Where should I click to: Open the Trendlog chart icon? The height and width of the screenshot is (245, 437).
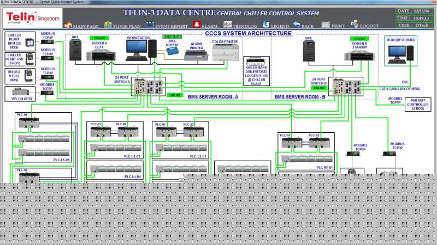point(227,24)
